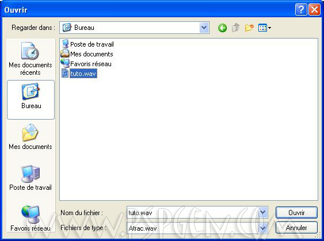Open Mes documents récents in sidebar
Image resolution: width=324 pixels, height=241 pixels.
[x=31, y=59]
